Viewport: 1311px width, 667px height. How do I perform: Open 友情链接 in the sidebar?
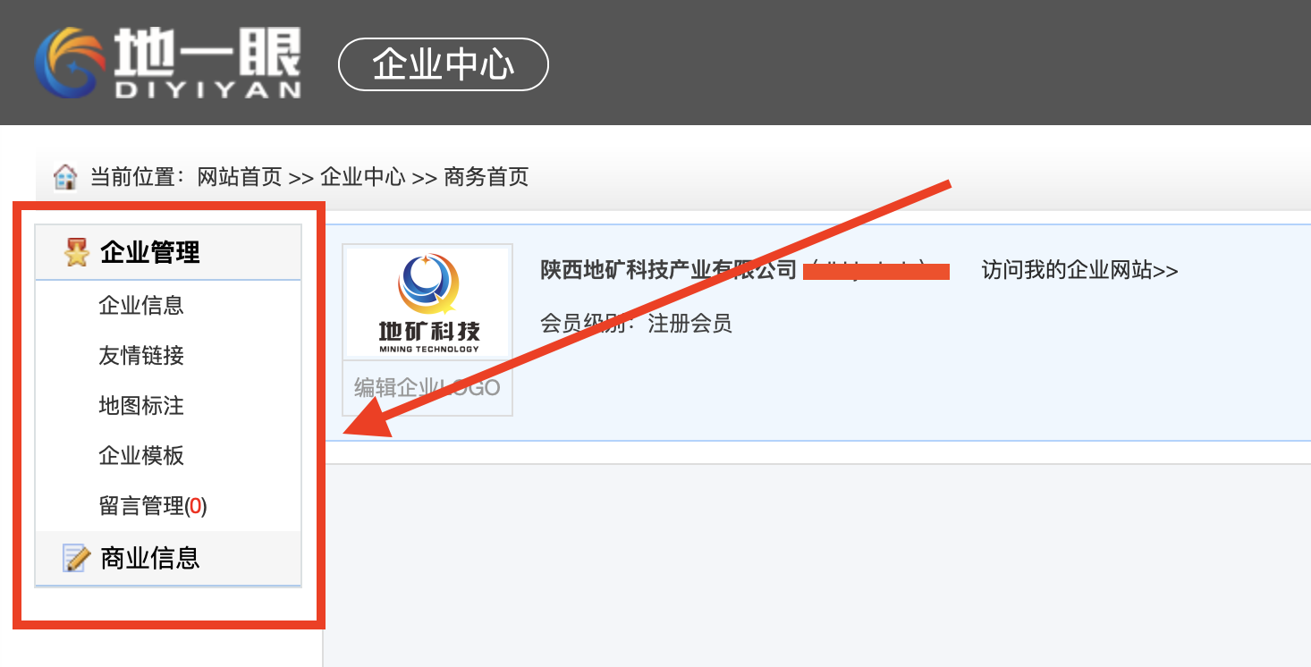[141, 356]
